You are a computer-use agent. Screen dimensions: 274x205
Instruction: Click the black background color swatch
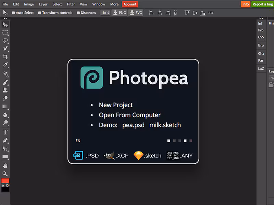click(5, 189)
